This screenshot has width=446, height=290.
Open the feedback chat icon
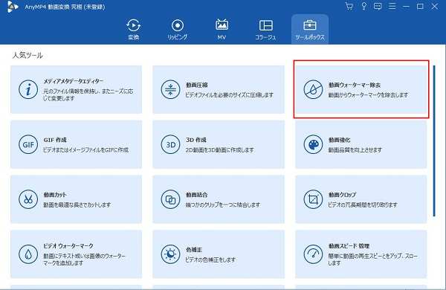pyautogui.click(x=378, y=6)
